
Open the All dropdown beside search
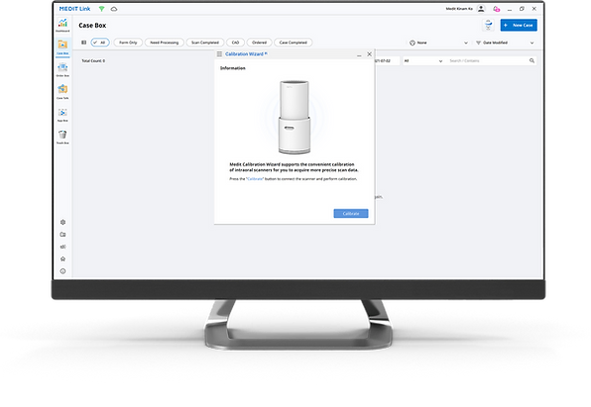tap(422, 60)
